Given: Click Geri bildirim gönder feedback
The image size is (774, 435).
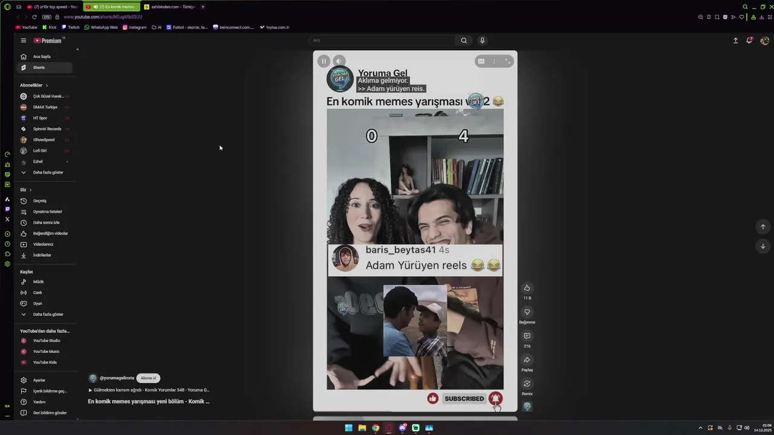Looking at the screenshot, I should pyautogui.click(x=44, y=413).
